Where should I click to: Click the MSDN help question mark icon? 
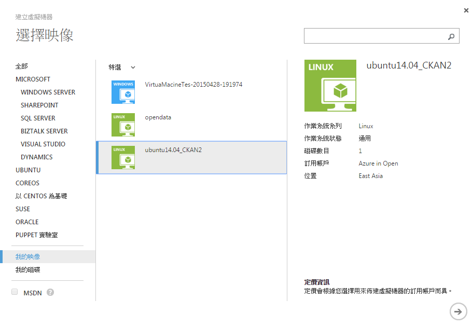50,292
